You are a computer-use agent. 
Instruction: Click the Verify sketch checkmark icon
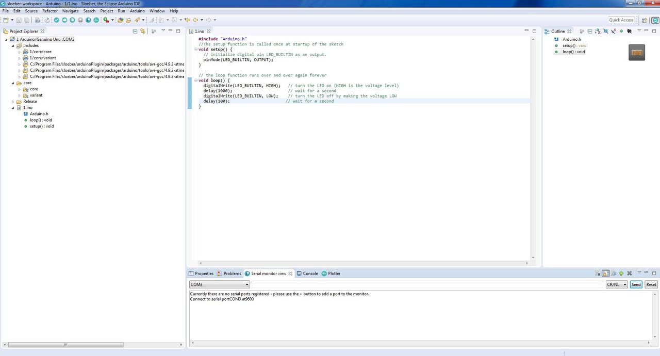57,20
